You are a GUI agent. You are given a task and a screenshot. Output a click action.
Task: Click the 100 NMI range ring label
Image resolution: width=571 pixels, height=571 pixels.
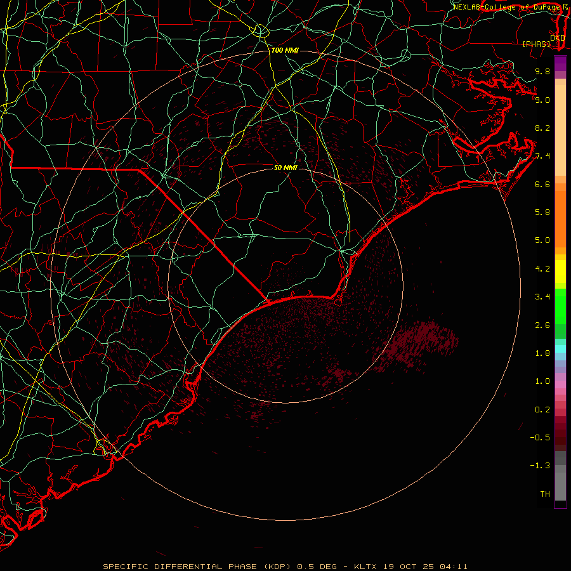(285, 50)
